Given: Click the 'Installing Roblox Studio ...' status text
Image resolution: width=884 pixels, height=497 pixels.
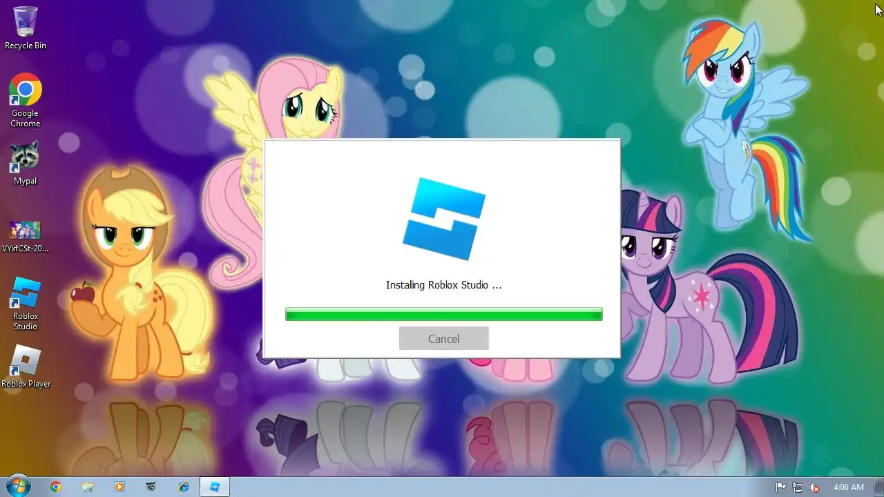Looking at the screenshot, I should [443, 284].
